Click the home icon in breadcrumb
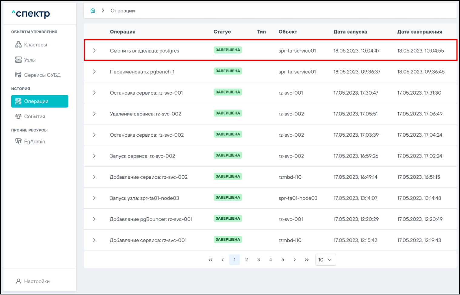 [x=93, y=11]
